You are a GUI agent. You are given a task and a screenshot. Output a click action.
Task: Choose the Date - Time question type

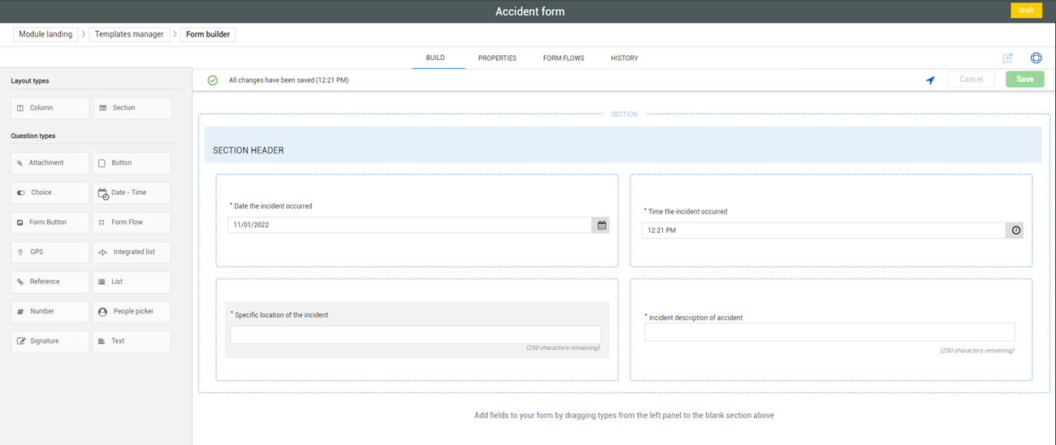click(132, 193)
